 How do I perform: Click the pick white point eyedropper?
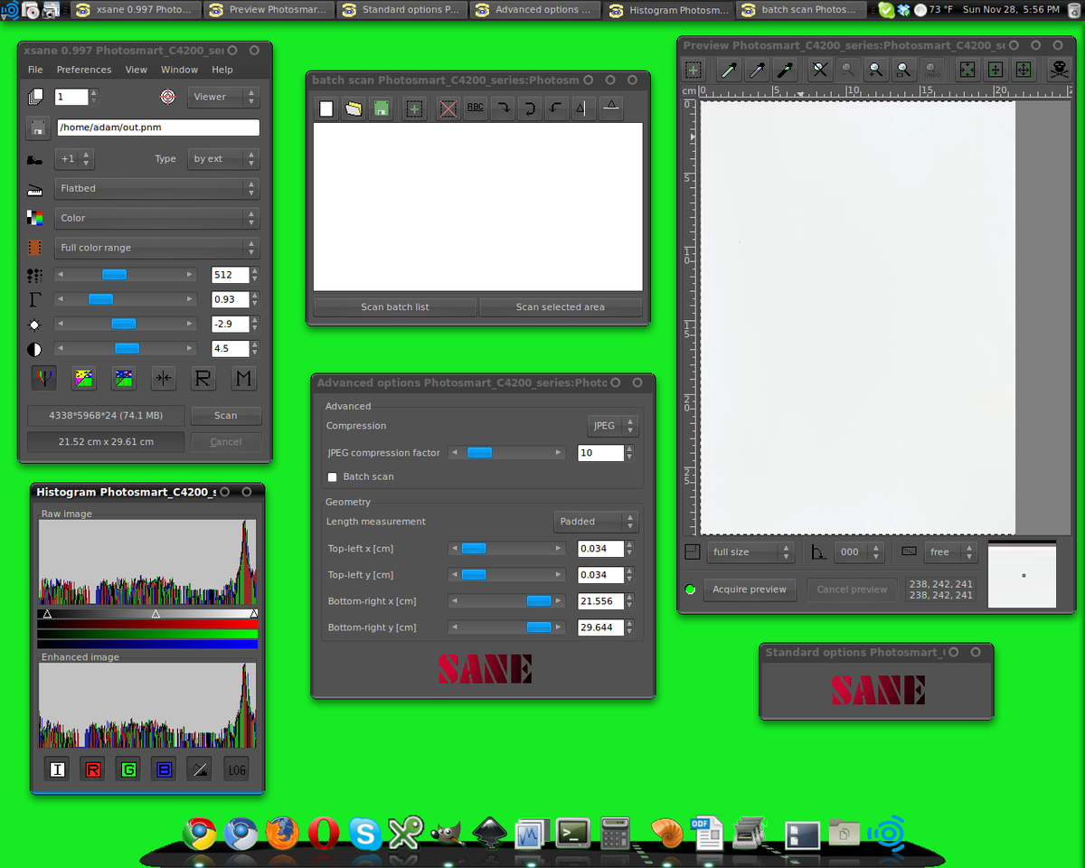(x=728, y=70)
